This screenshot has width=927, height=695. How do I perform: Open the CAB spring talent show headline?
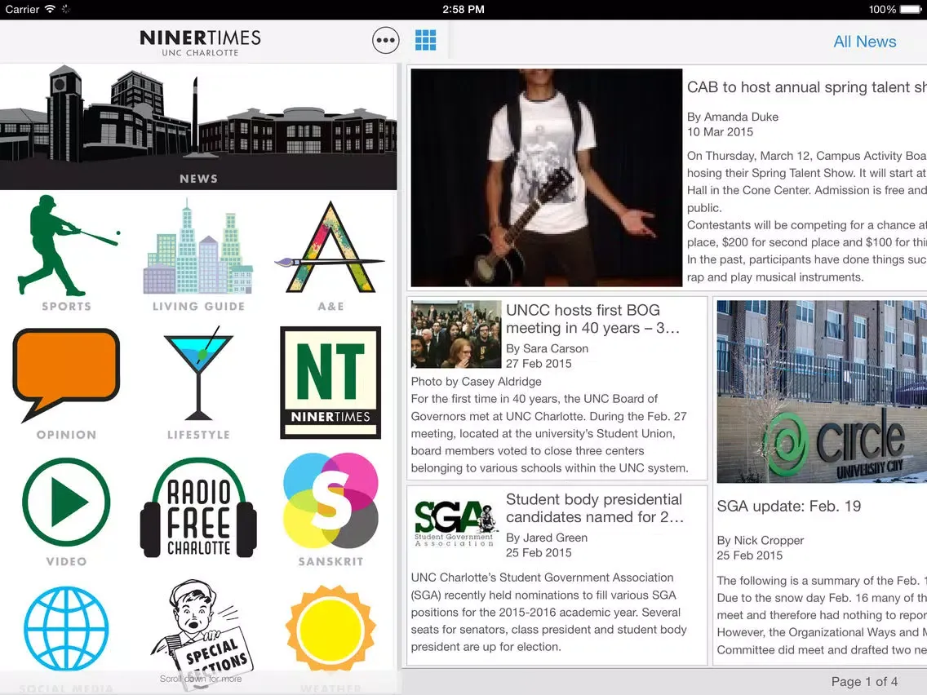(806, 87)
